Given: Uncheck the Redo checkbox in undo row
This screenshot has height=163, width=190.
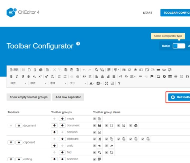Looking at the screenshot, I should coord(106,146).
